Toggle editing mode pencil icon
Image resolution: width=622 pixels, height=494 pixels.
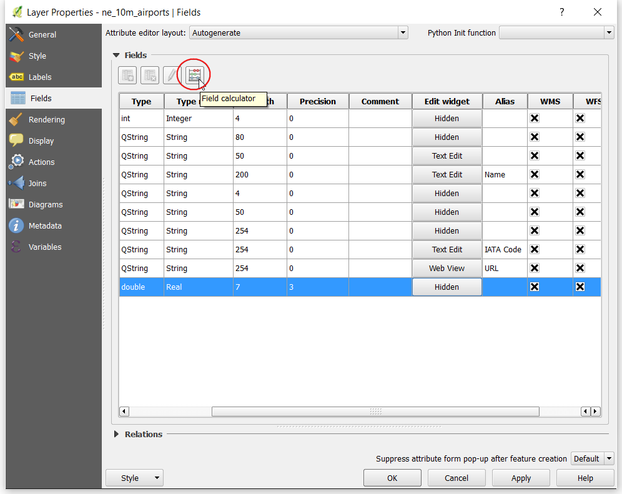(x=172, y=75)
